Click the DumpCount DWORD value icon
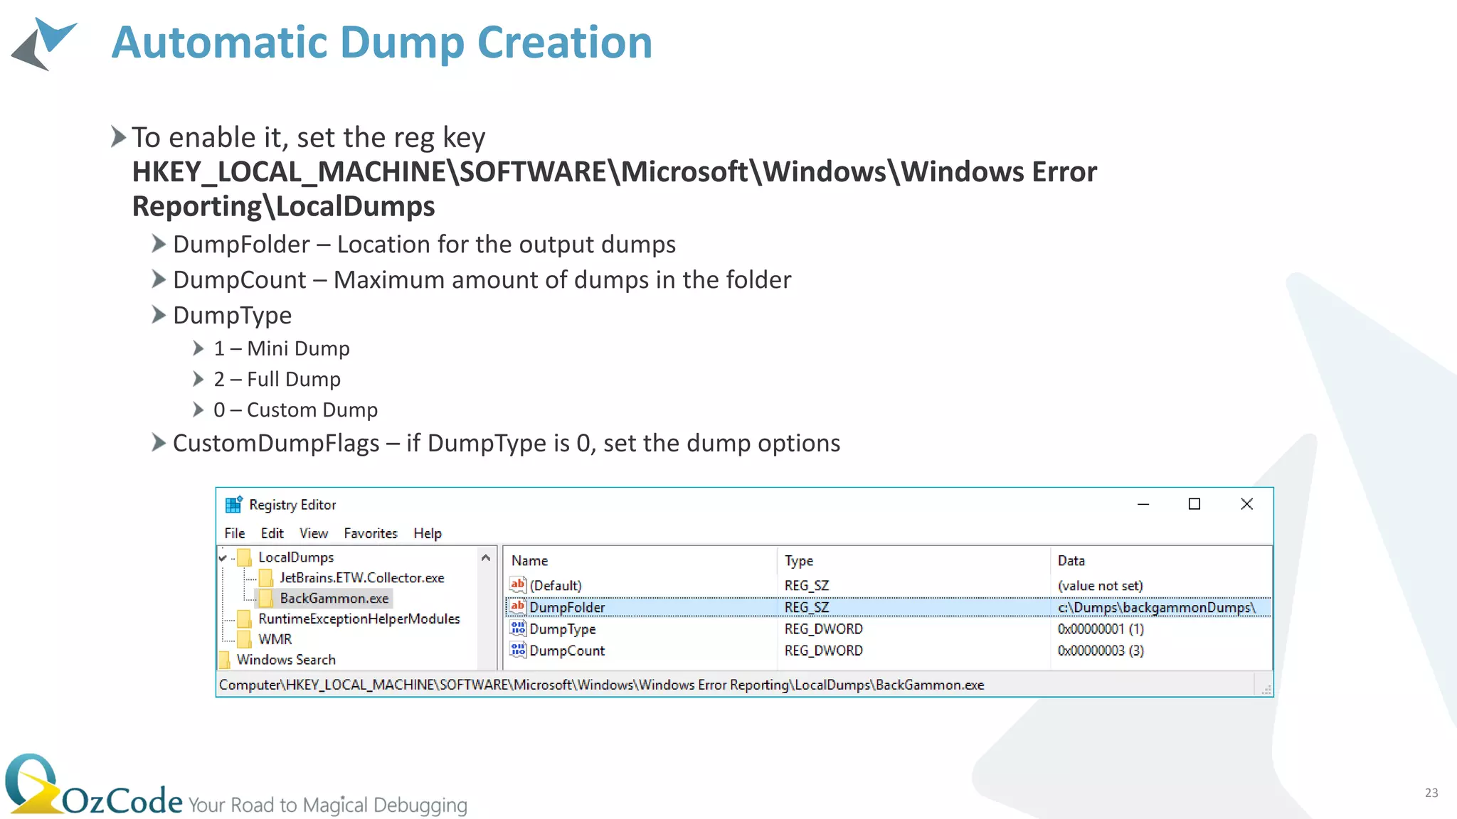 (x=518, y=650)
